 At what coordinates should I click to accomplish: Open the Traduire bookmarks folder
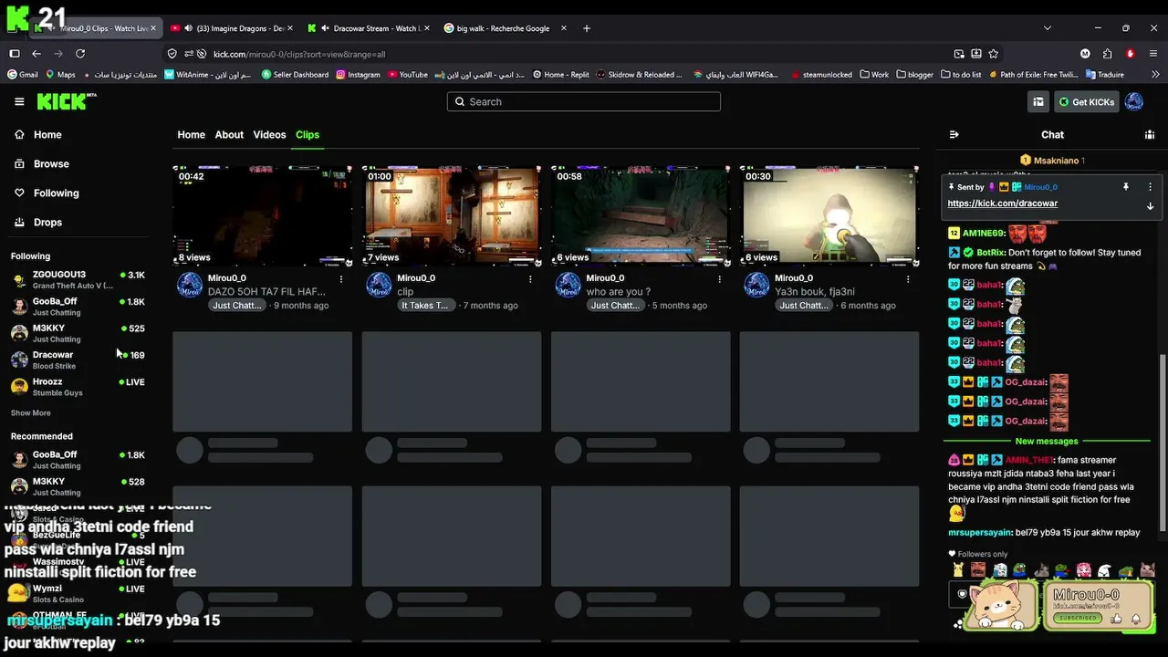tap(1104, 75)
